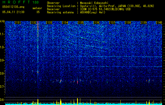
Task: Click the HROFFT program title
Action: tap(16, 2)
